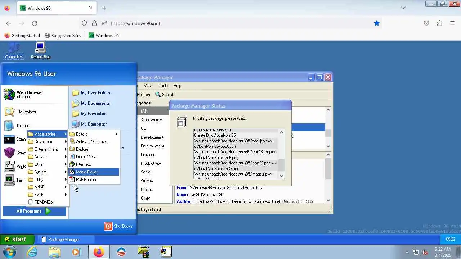Open Suggested Sites bookmark

pyautogui.click(x=63, y=36)
